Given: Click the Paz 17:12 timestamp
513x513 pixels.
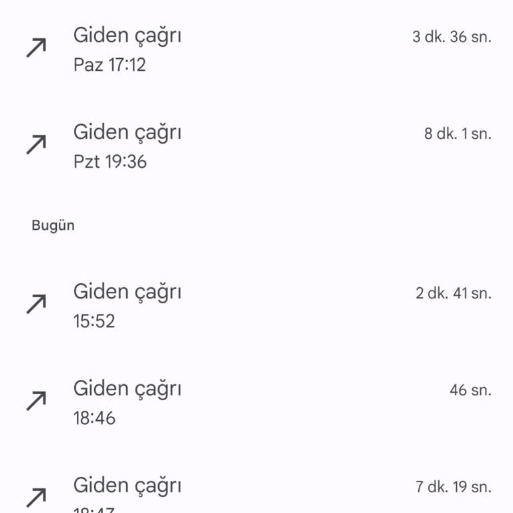Looking at the screenshot, I should [110, 65].
